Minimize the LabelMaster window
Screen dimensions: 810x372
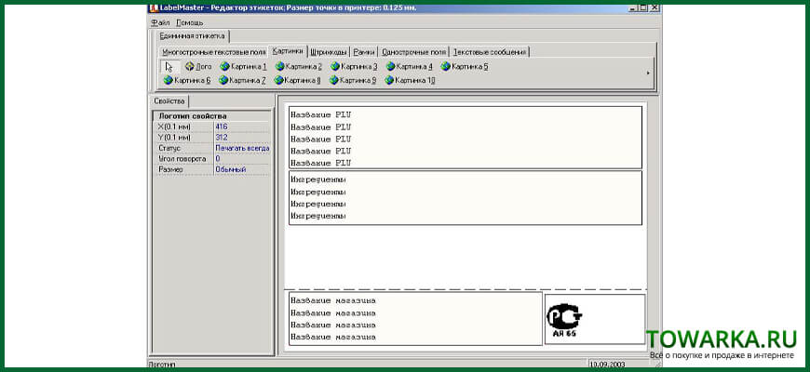633,7
